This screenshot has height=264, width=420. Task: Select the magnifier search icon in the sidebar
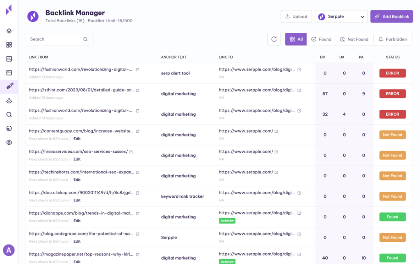[x=9, y=115]
